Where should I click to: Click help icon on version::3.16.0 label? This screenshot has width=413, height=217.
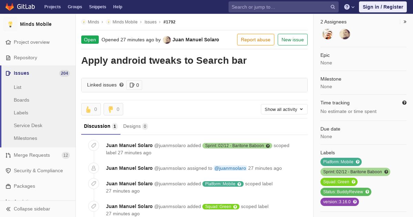pyautogui.click(x=355, y=202)
